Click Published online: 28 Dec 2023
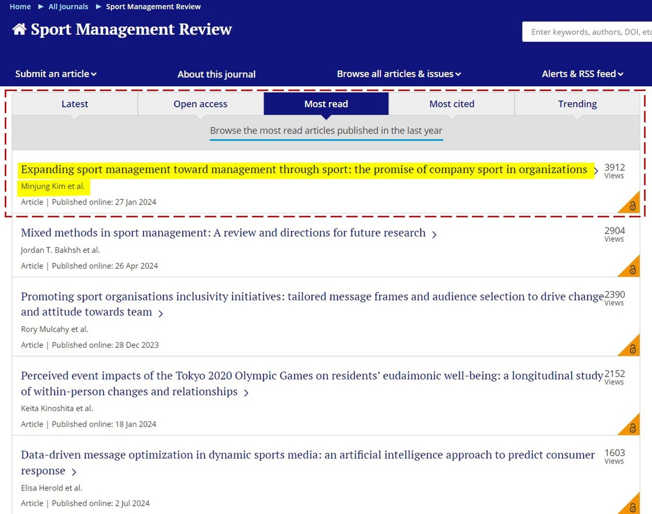652x514 pixels. click(105, 345)
